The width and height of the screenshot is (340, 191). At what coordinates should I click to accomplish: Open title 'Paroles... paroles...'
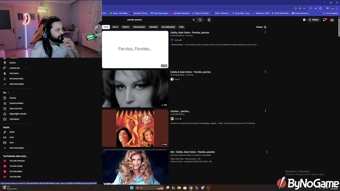[180, 111]
